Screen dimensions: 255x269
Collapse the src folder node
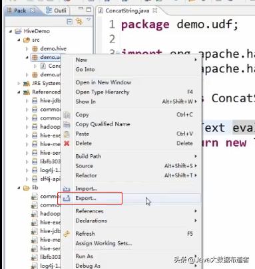point(19,40)
